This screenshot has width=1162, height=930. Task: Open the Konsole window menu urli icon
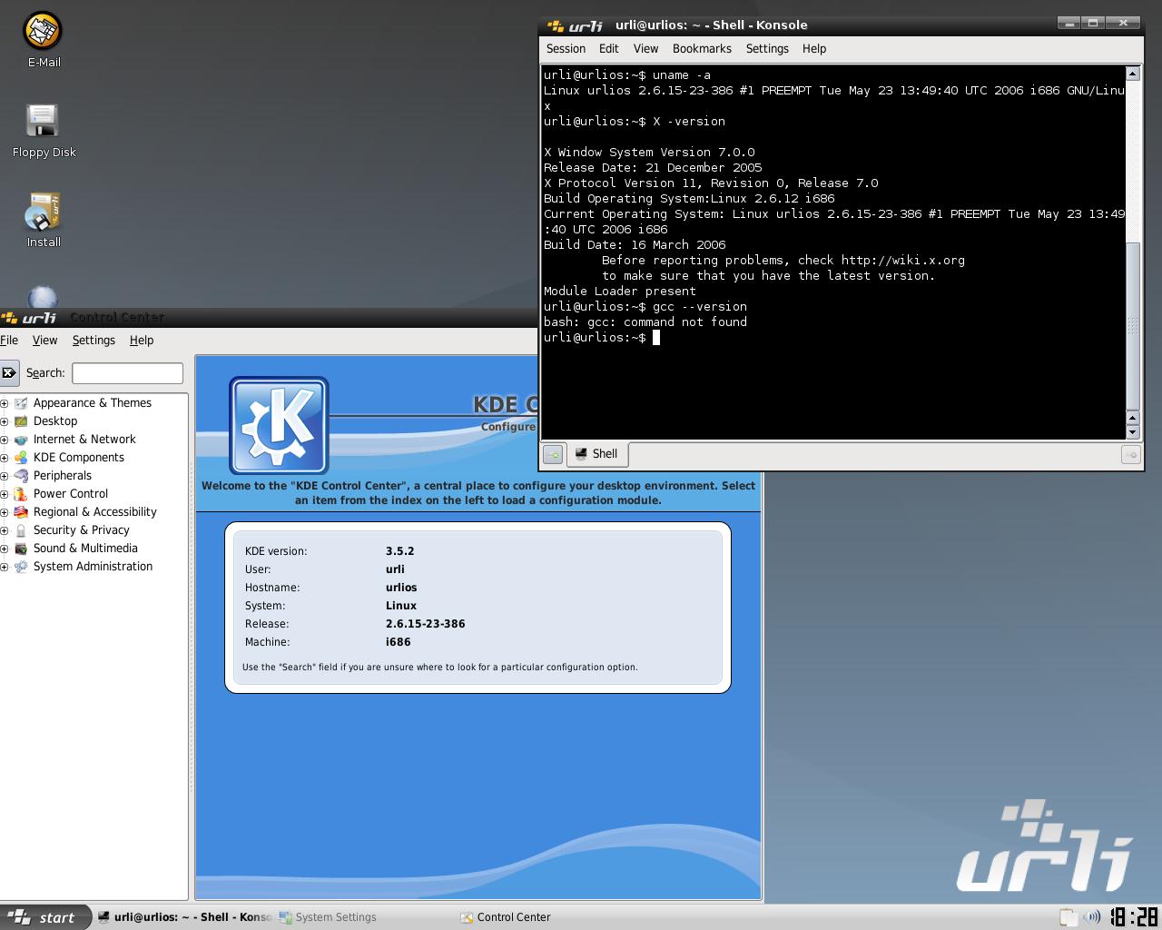576,25
